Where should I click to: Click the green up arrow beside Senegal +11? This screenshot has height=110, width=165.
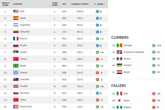(154, 45)
